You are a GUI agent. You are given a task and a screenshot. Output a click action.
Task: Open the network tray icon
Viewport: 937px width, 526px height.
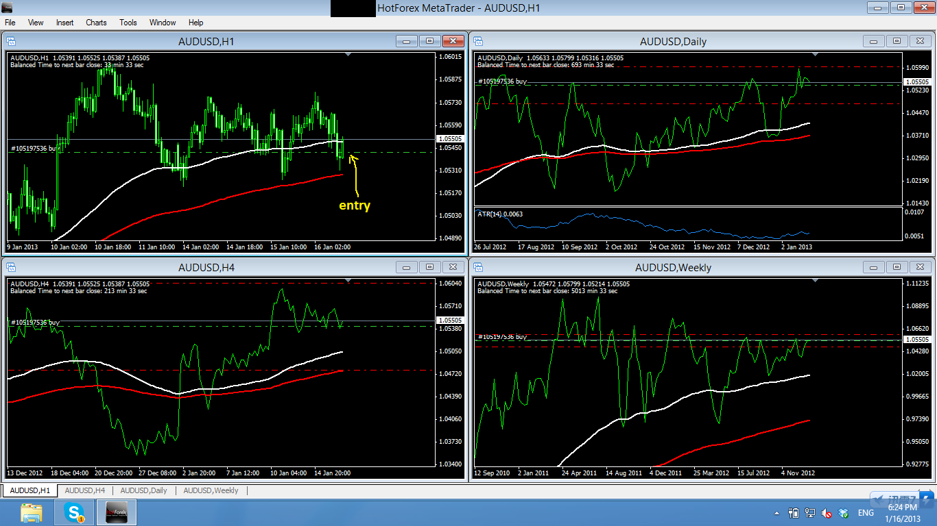coord(810,513)
